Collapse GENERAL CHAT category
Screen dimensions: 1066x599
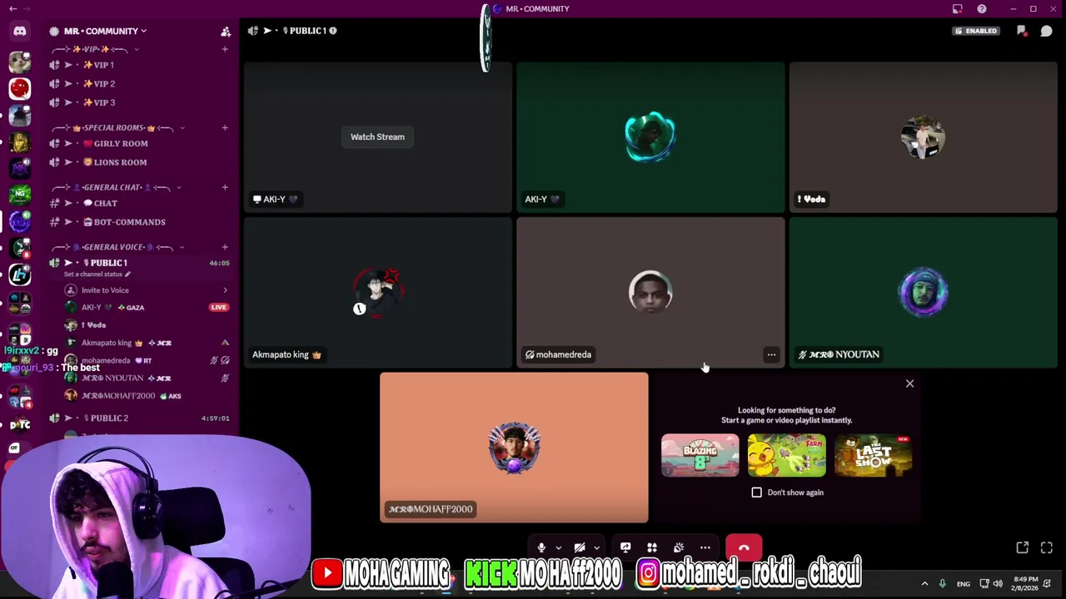(x=117, y=187)
